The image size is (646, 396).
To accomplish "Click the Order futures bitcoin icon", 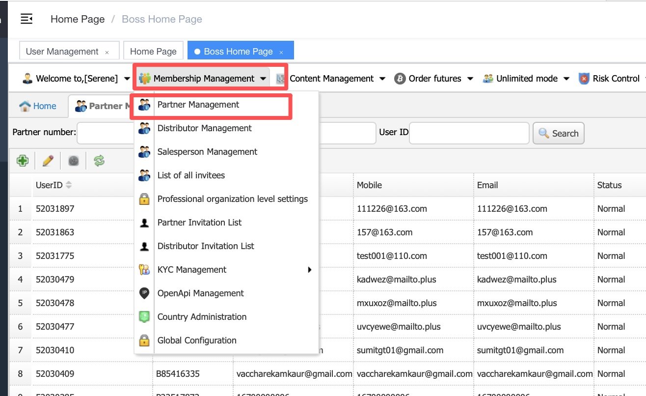I will 400,79.
